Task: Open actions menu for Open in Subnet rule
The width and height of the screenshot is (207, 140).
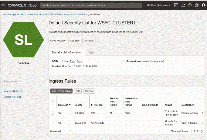Action: coord(202,123)
